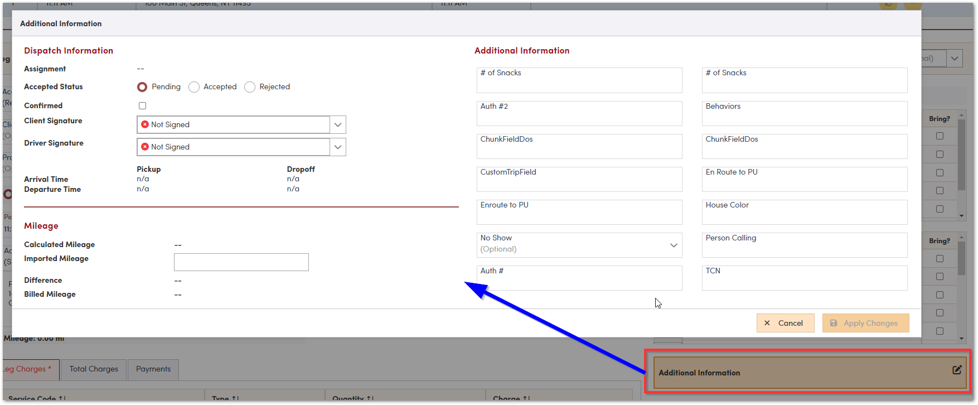The height and width of the screenshot is (405, 978).
Task: Click the red Not Signed icon for Client Signature
Action: coord(145,124)
